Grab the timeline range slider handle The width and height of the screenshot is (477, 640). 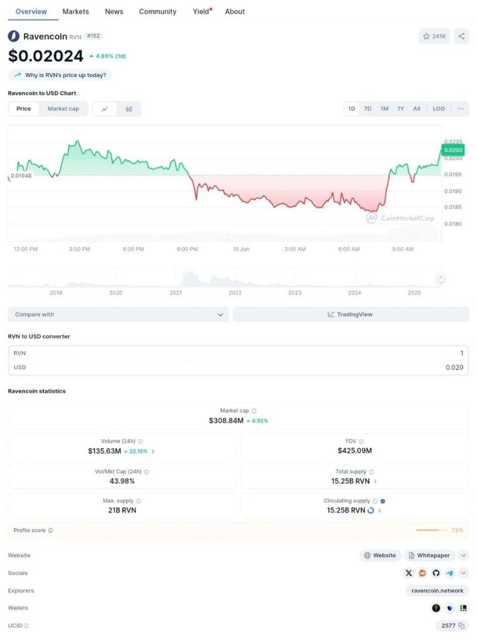coord(441,277)
